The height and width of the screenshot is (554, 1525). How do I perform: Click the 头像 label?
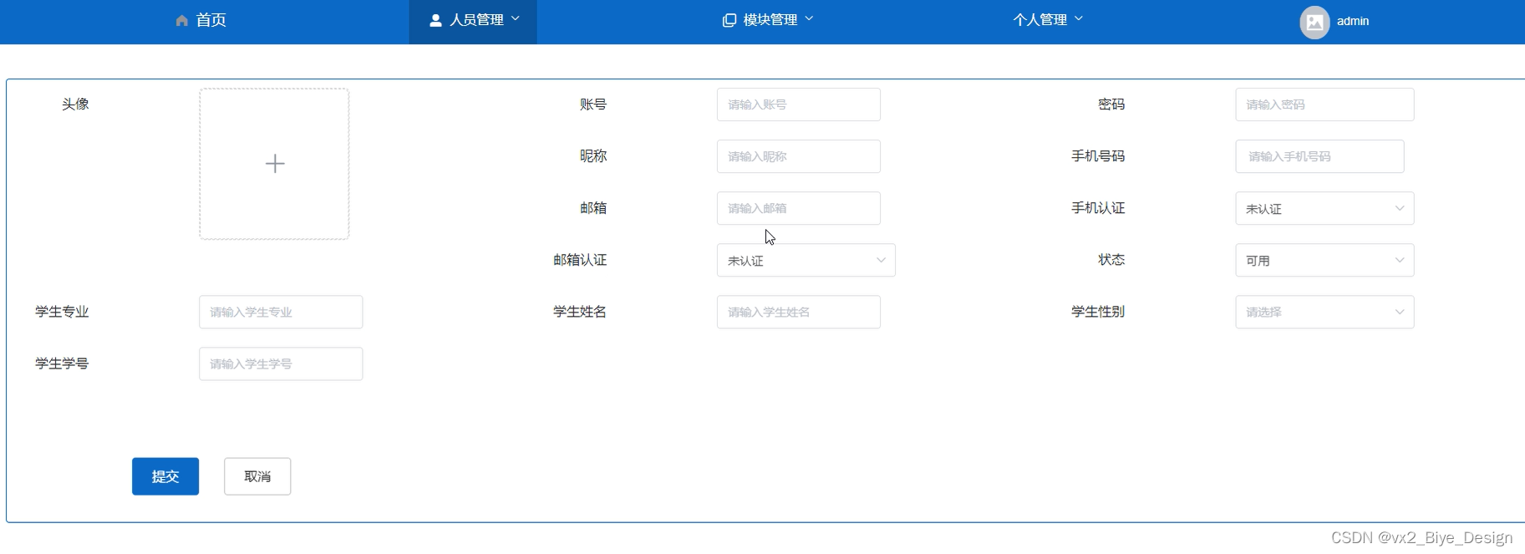click(x=75, y=104)
